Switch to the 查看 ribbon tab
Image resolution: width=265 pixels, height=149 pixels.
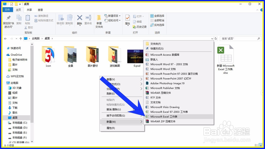[x=40, y=10]
